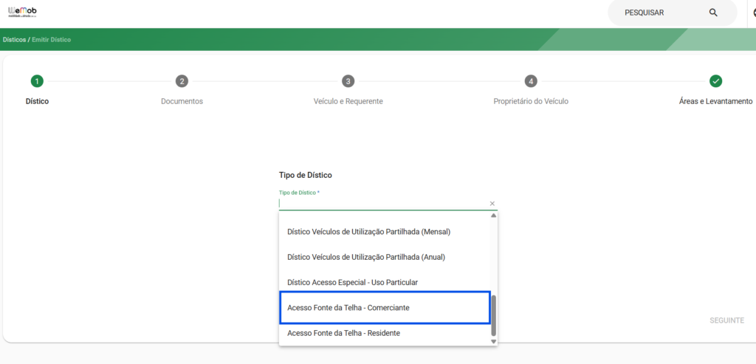Select the Proprietário do Veículo step label
Viewport: 756px width, 364px height.
[531, 101]
